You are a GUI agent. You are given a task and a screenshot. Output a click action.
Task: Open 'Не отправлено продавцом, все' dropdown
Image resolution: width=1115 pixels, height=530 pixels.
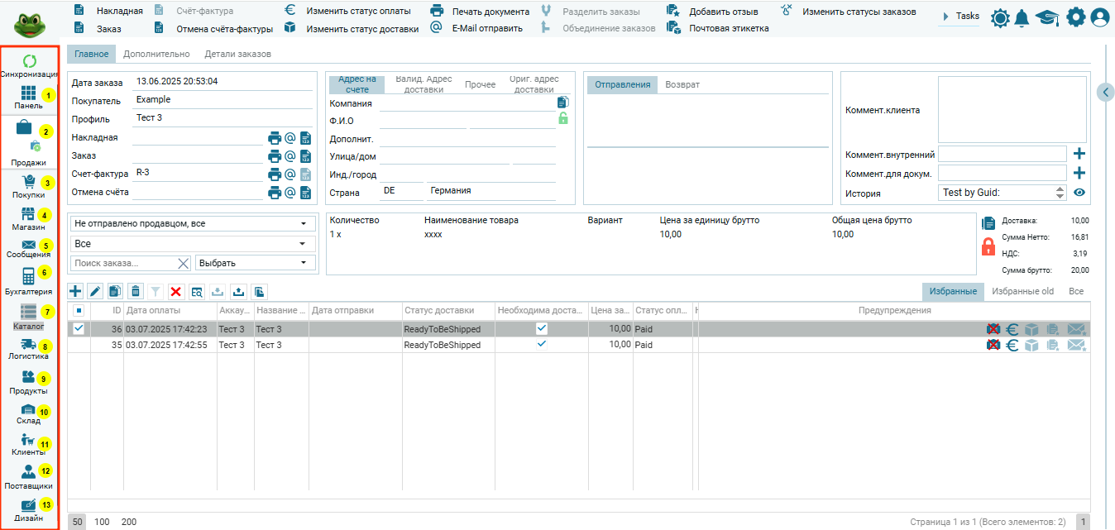click(x=192, y=224)
